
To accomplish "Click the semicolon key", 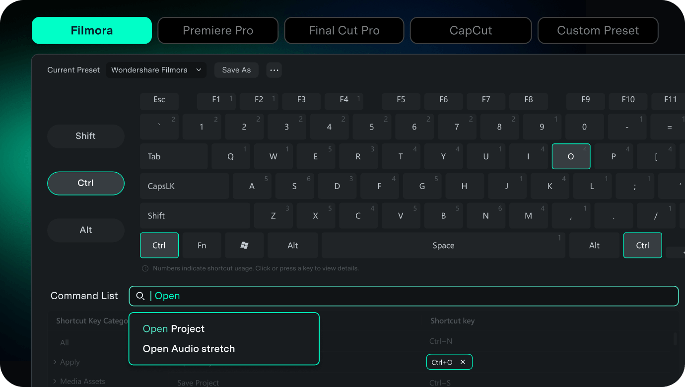I will pyautogui.click(x=634, y=186).
